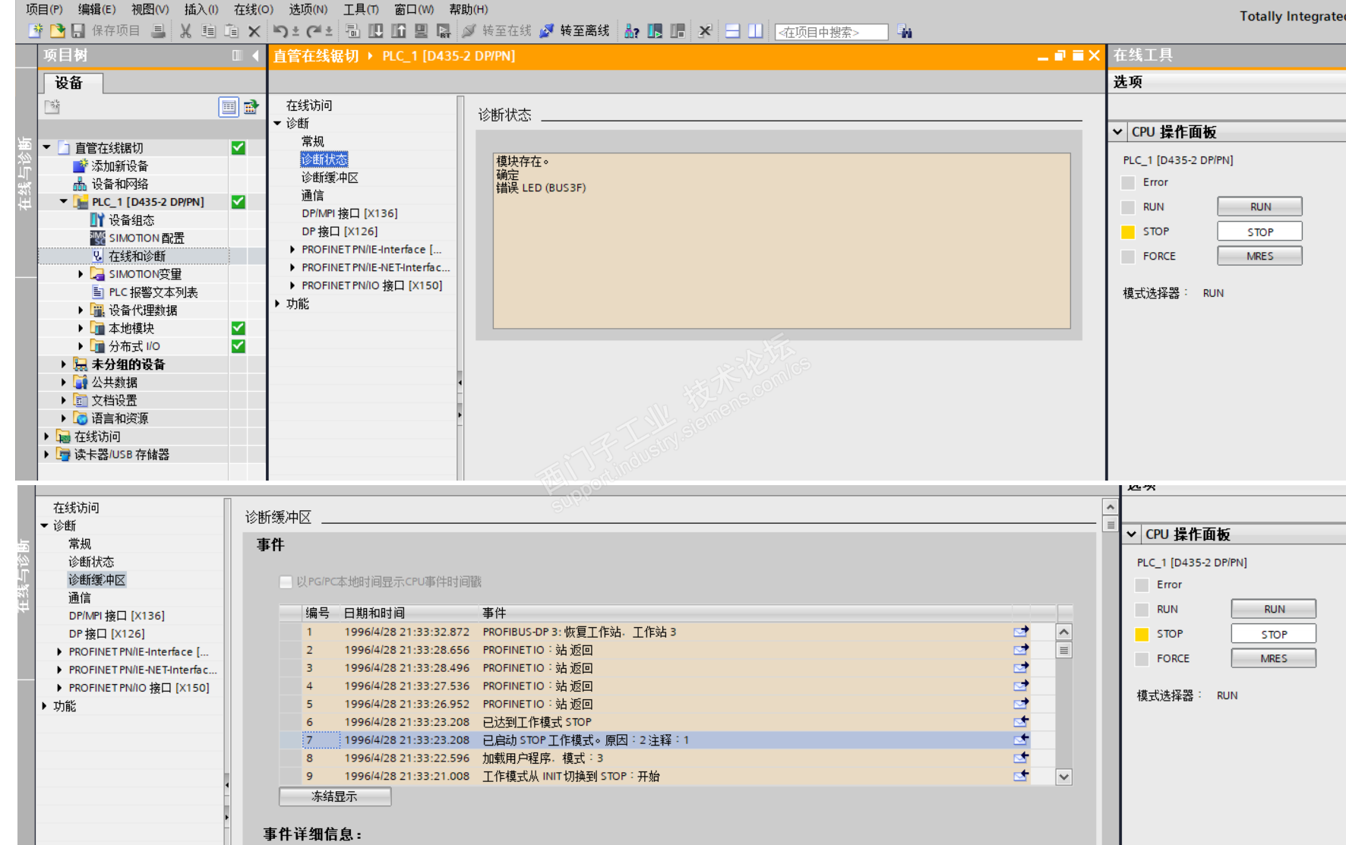The width and height of the screenshot is (1346, 845).
Task: Click the binoculars search icon
Action: tap(904, 31)
